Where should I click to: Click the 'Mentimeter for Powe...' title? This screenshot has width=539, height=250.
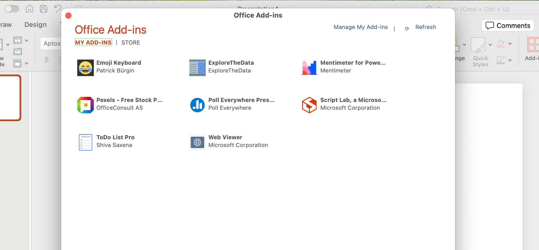(x=353, y=63)
